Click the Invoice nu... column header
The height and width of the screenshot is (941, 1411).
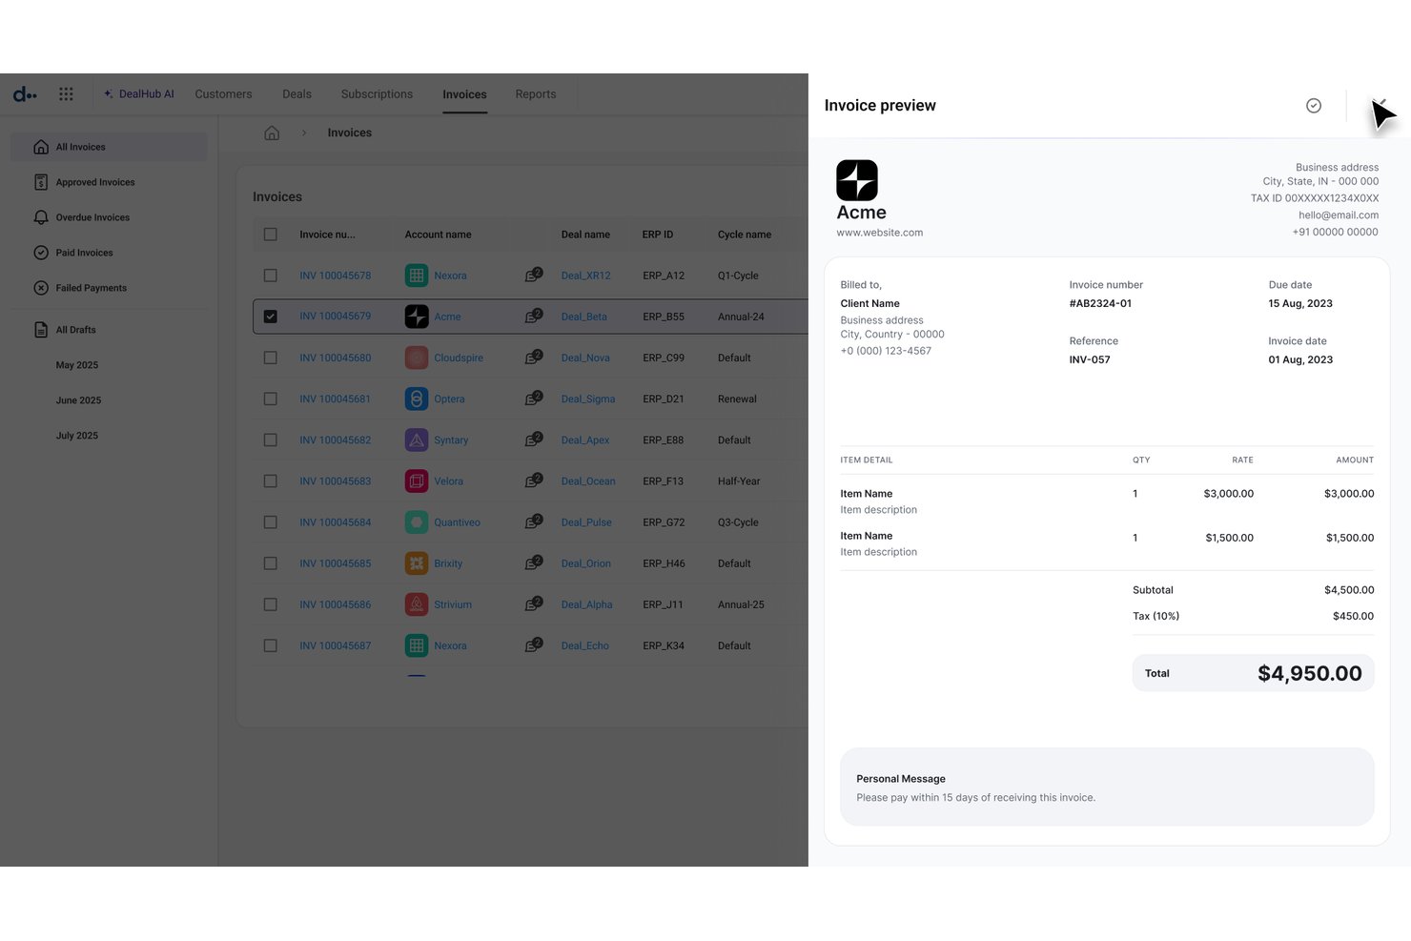tap(327, 235)
